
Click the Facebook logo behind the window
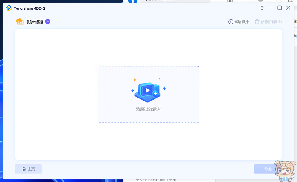[x=132, y=1]
